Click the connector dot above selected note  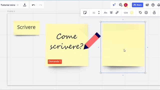click(123, 19)
